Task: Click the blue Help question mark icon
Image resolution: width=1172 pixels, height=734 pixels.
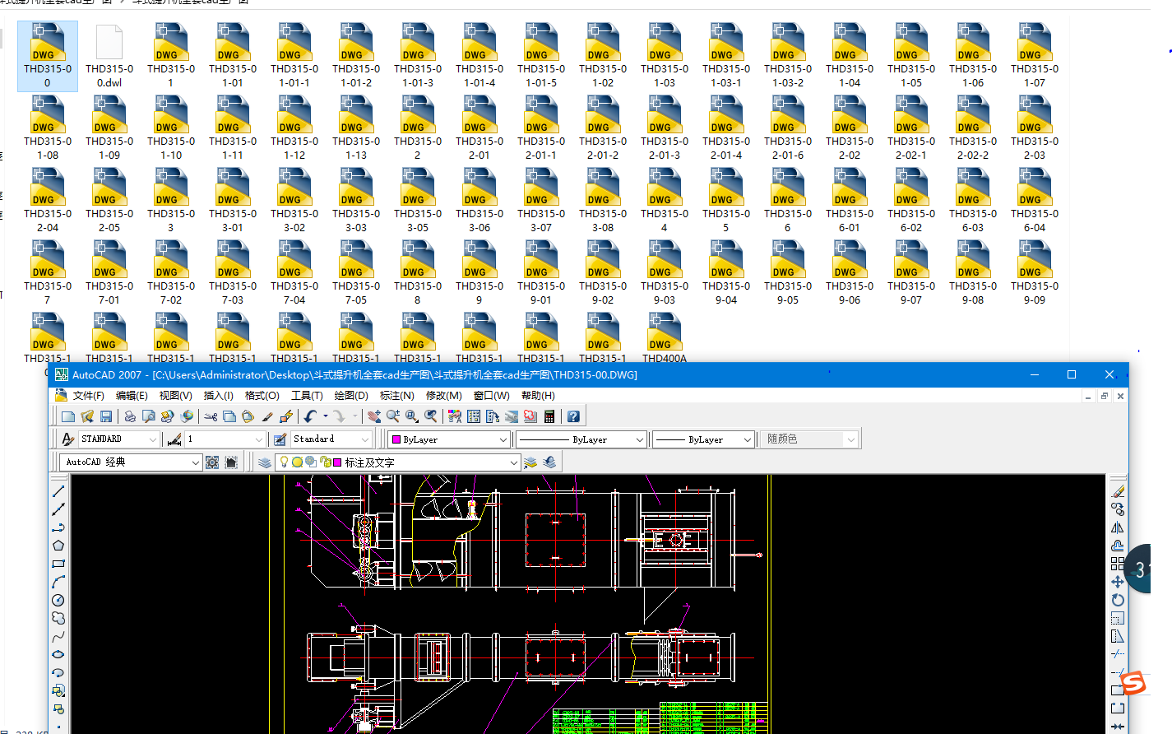Action: click(x=573, y=416)
